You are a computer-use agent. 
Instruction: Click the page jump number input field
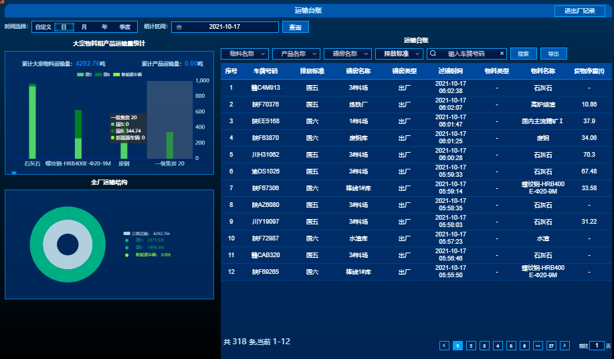pos(597,346)
